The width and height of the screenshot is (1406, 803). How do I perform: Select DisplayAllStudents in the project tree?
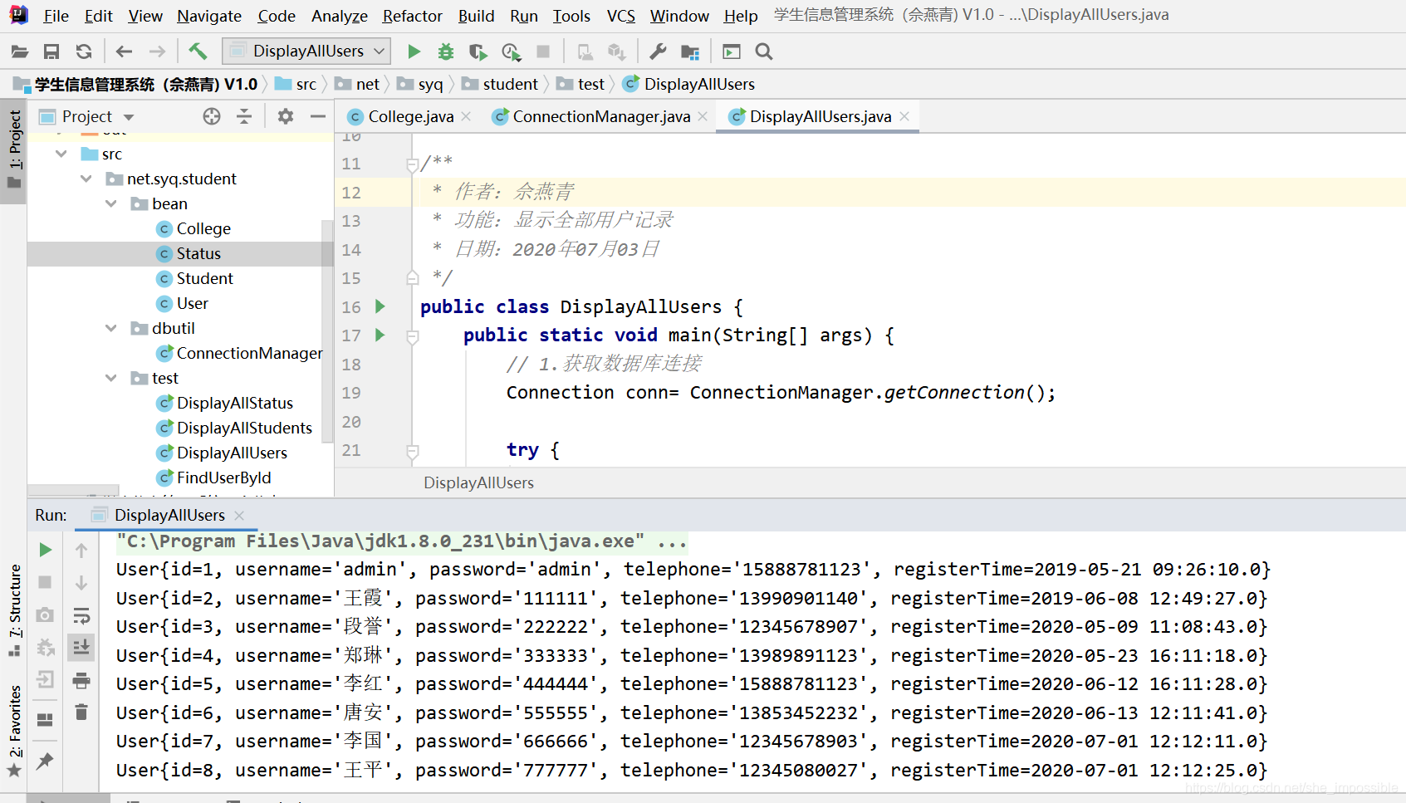click(x=244, y=428)
